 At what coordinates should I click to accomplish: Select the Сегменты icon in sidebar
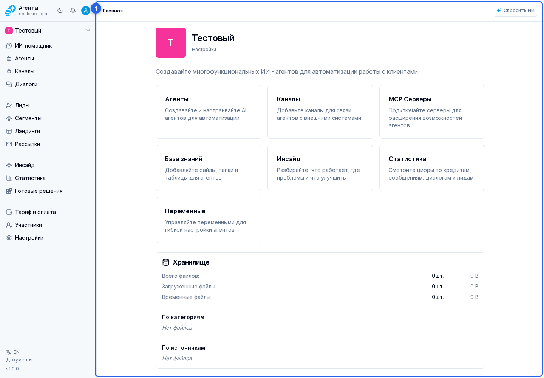click(x=9, y=118)
